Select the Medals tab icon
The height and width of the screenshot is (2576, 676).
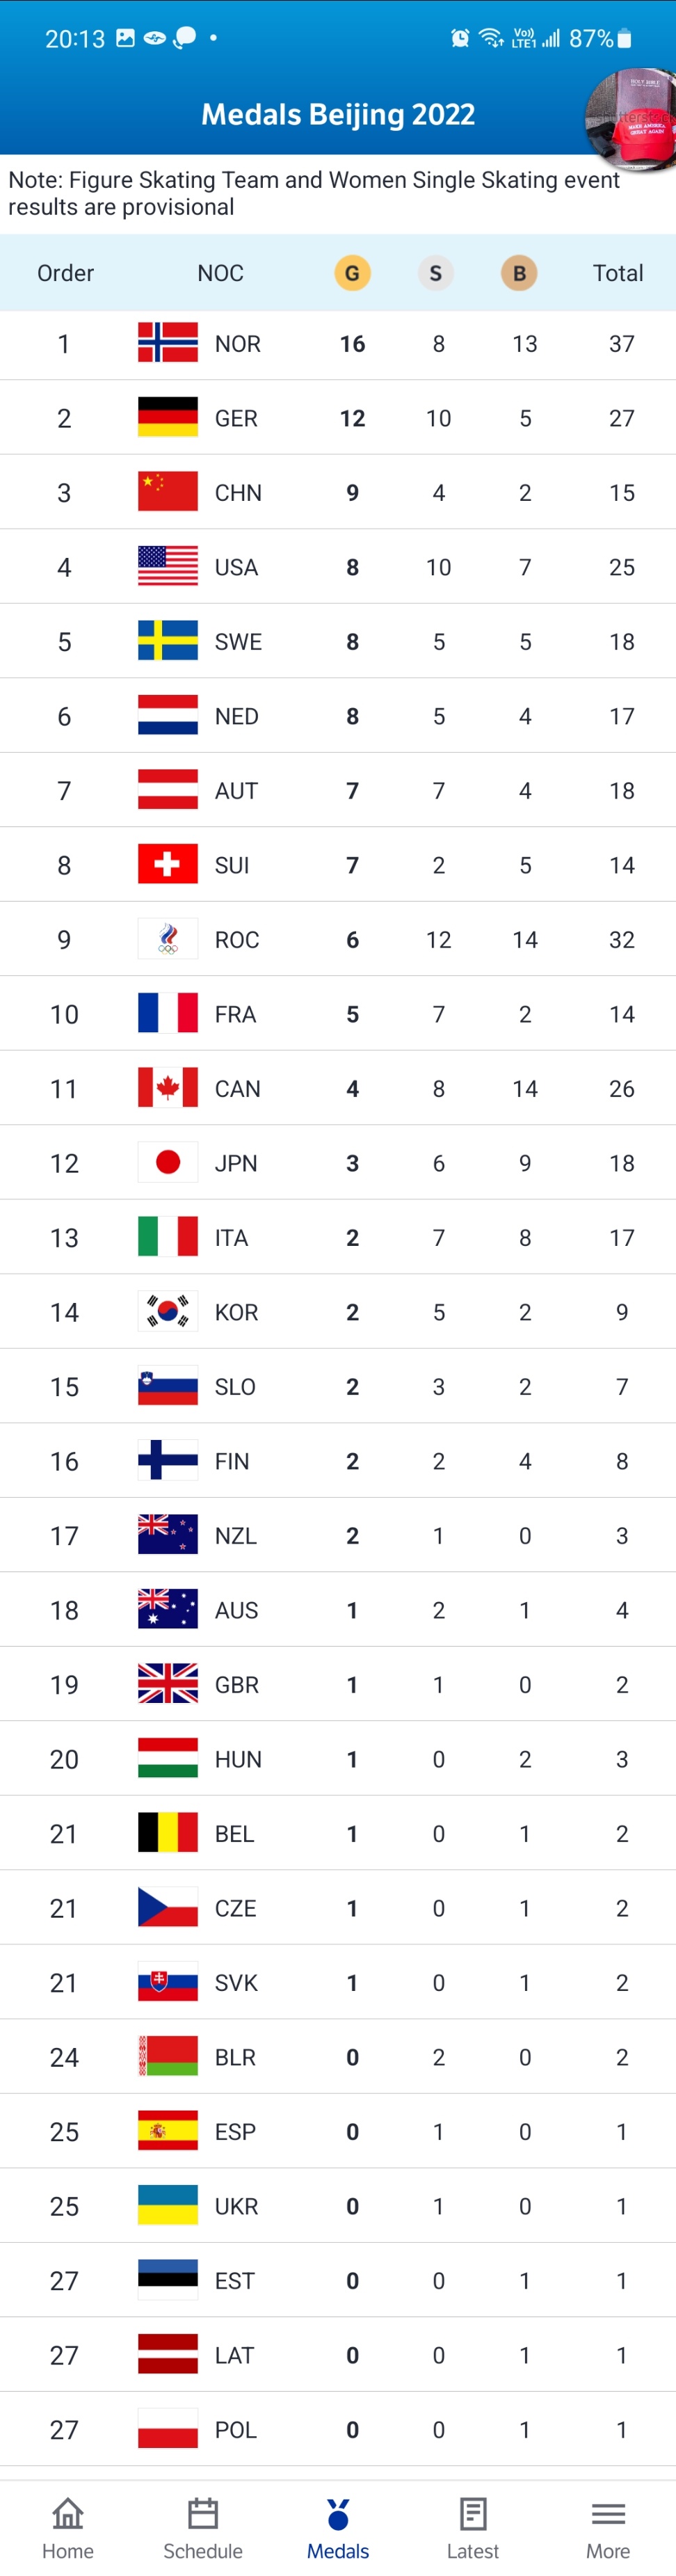(338, 2513)
